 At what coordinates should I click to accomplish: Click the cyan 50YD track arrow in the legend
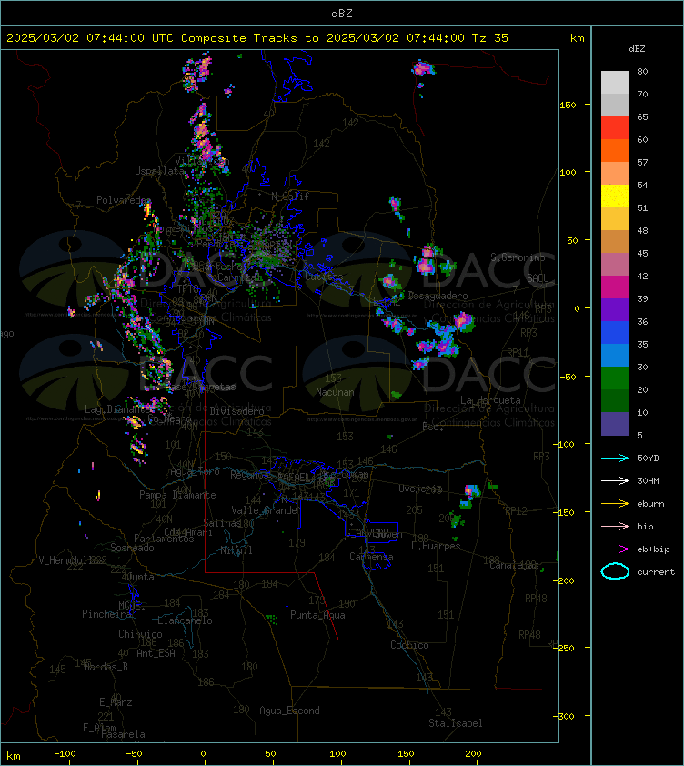tap(615, 459)
